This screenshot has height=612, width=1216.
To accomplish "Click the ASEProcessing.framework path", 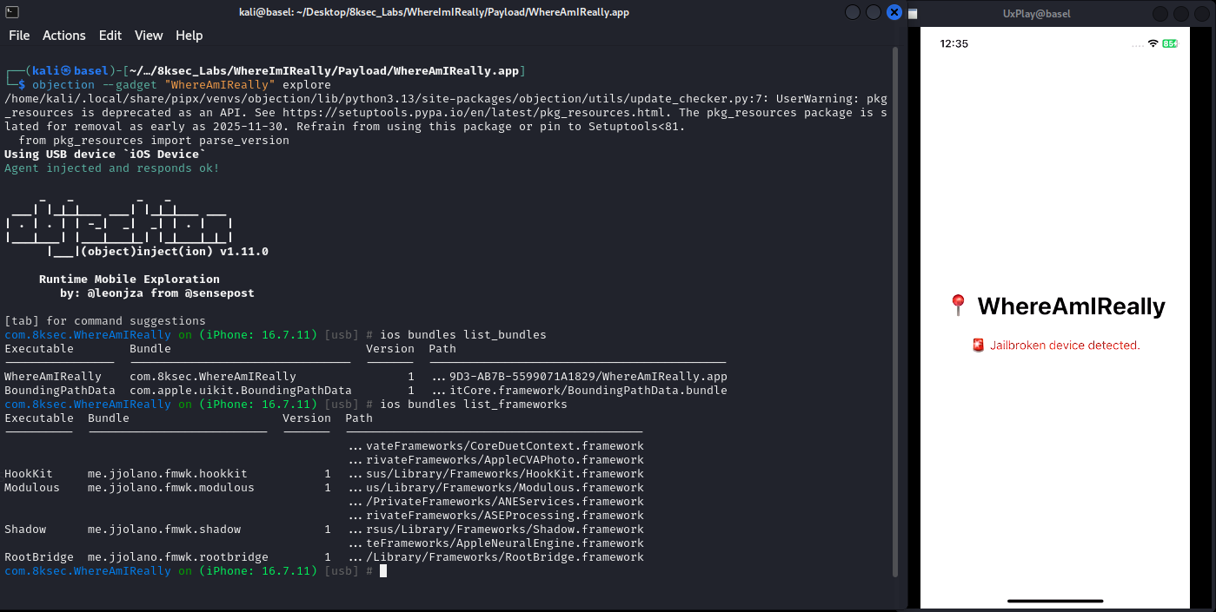I will [496, 516].
